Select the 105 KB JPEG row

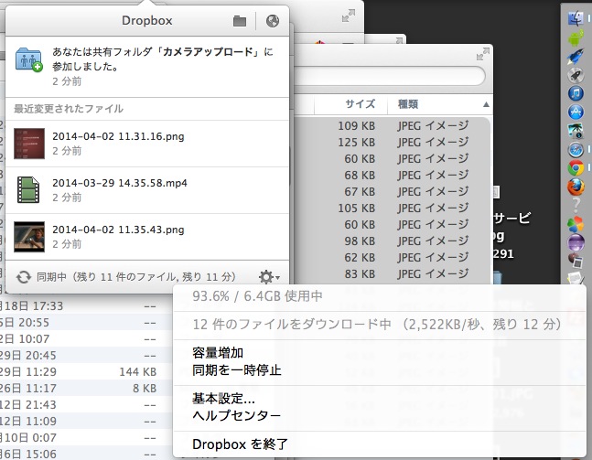point(393,208)
